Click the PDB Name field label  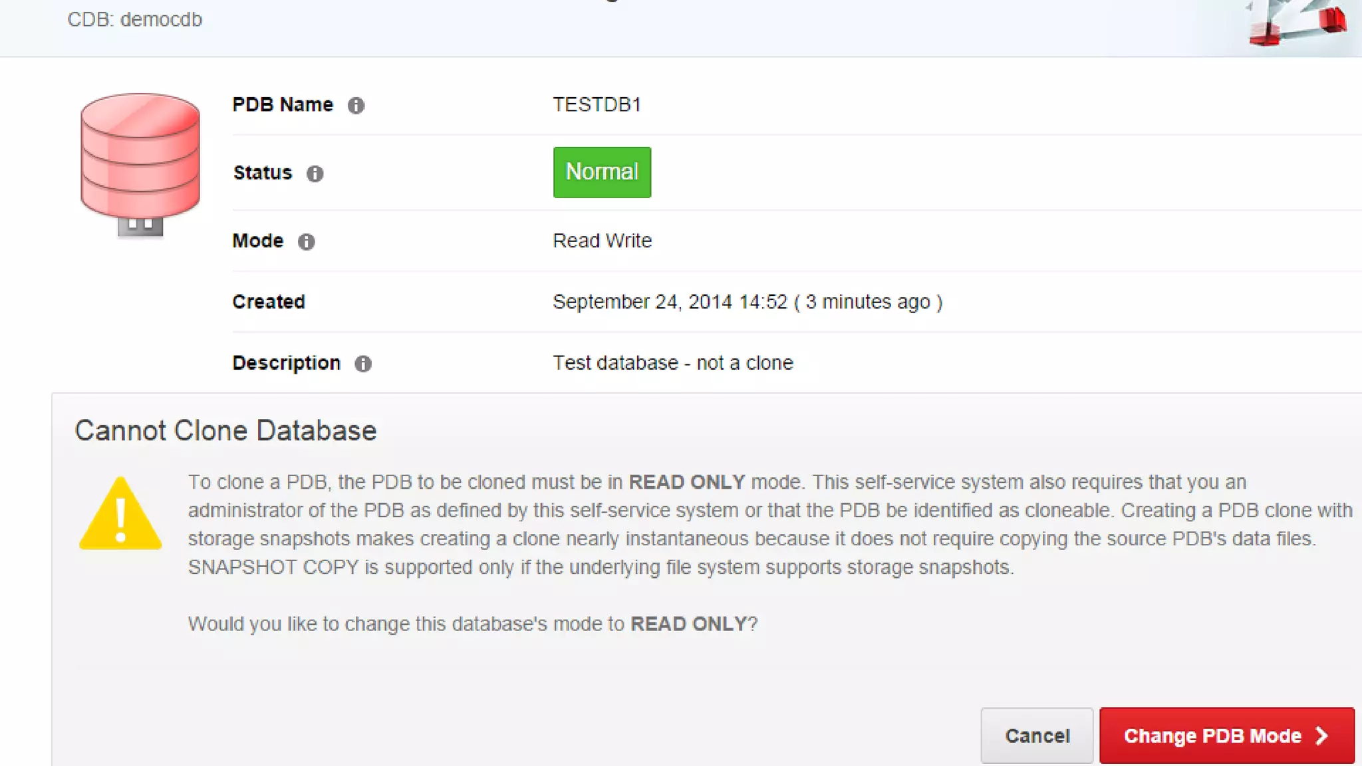click(x=282, y=105)
